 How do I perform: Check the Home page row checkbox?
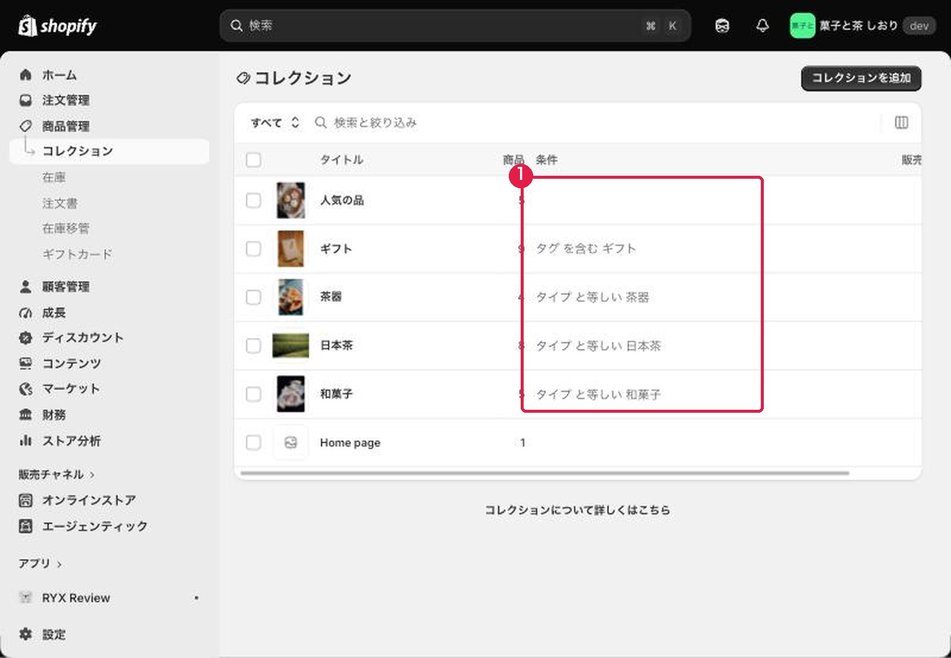pyautogui.click(x=253, y=442)
